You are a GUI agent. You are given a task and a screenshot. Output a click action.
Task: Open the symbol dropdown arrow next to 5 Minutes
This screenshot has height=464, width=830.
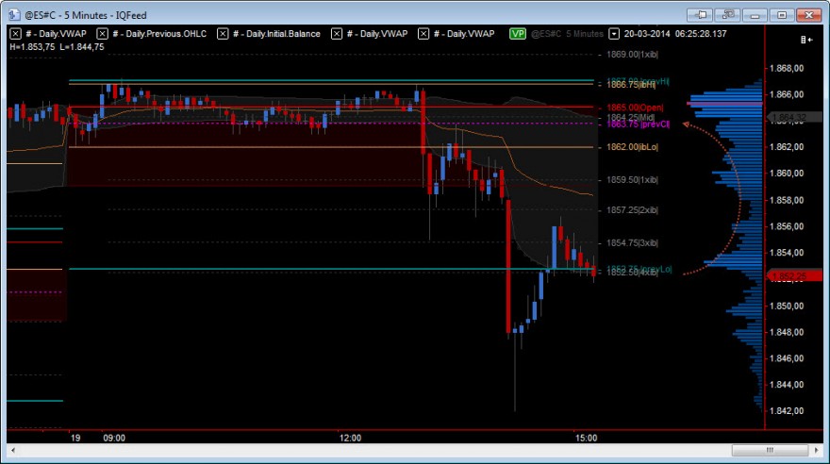(613, 34)
